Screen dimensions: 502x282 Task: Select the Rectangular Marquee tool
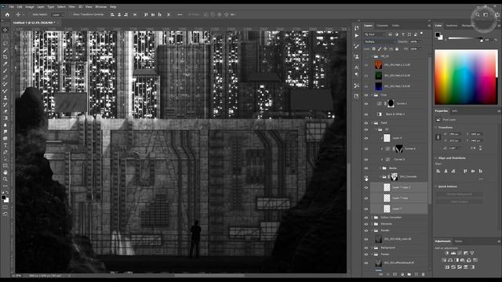point(5,37)
